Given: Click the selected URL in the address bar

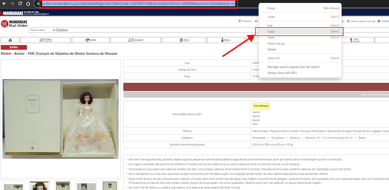Looking at the screenshot, I should point(138,4).
